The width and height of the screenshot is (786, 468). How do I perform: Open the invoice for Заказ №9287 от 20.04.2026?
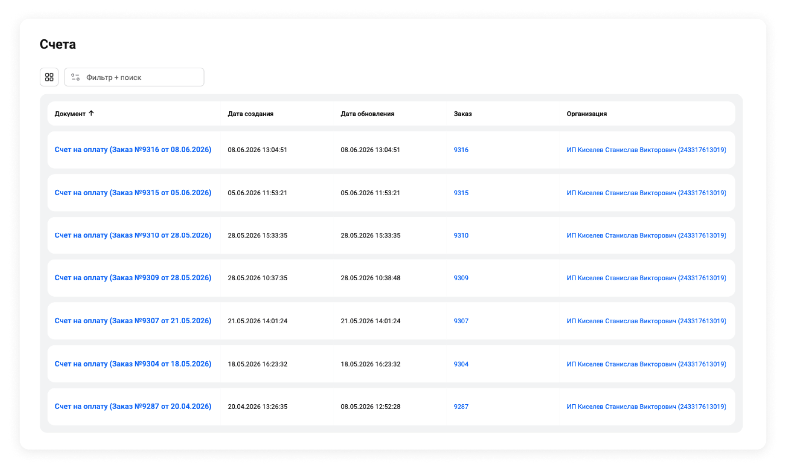pos(133,407)
